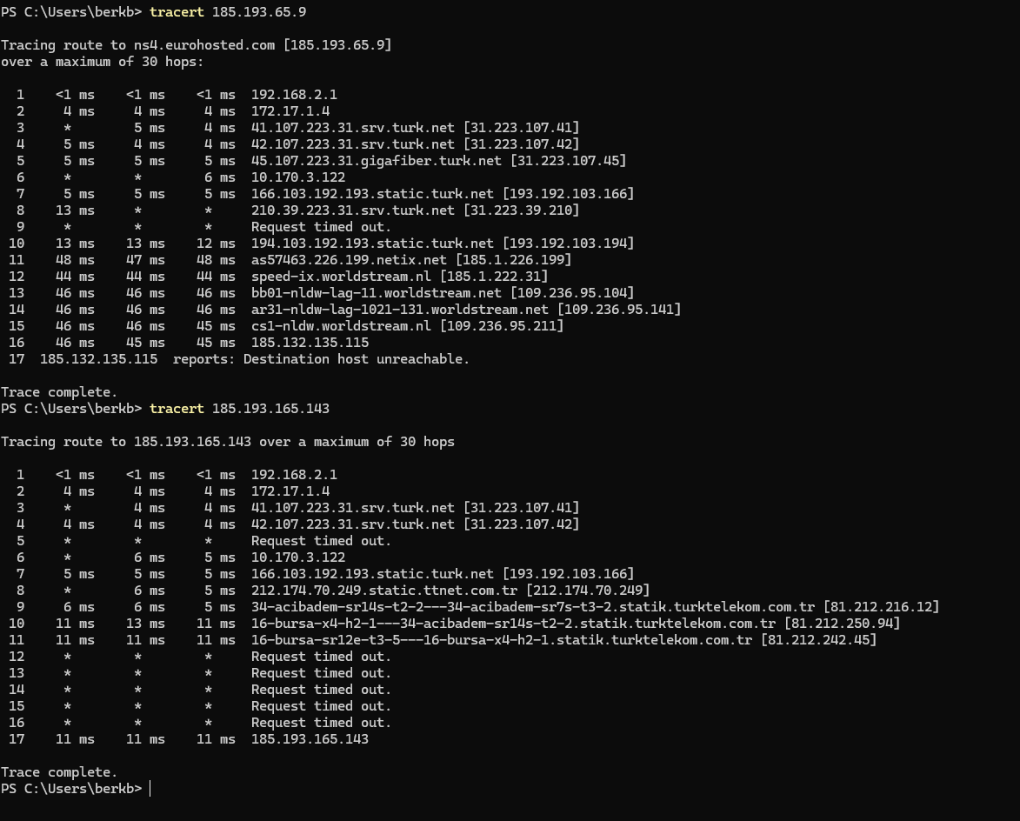Click the address [109.236.95.141]
The image size is (1020, 821).
[618, 310]
